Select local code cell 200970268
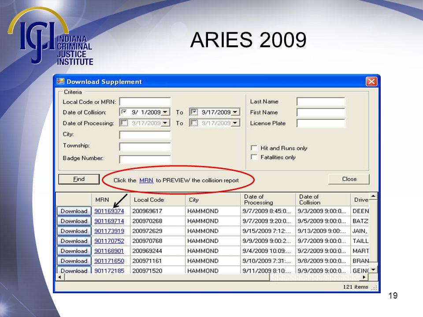The image size is (423, 317). (x=158, y=221)
